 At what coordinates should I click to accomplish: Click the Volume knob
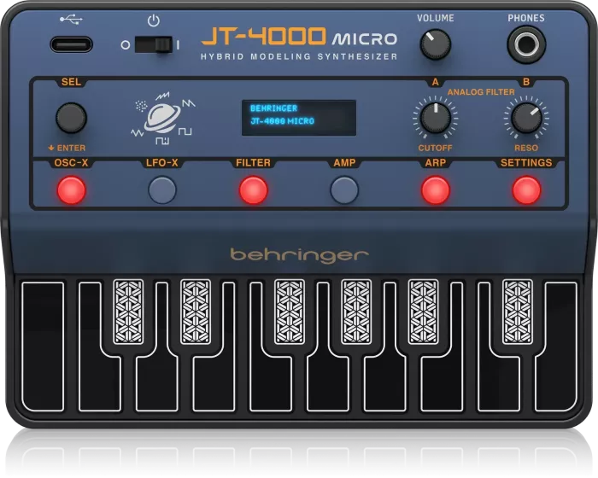coord(435,41)
